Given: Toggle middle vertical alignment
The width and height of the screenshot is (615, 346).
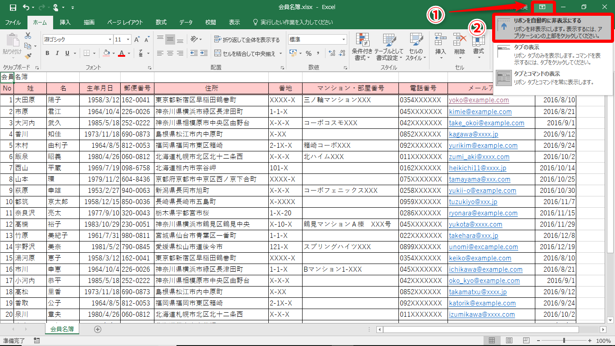Looking at the screenshot, I should (170, 40).
